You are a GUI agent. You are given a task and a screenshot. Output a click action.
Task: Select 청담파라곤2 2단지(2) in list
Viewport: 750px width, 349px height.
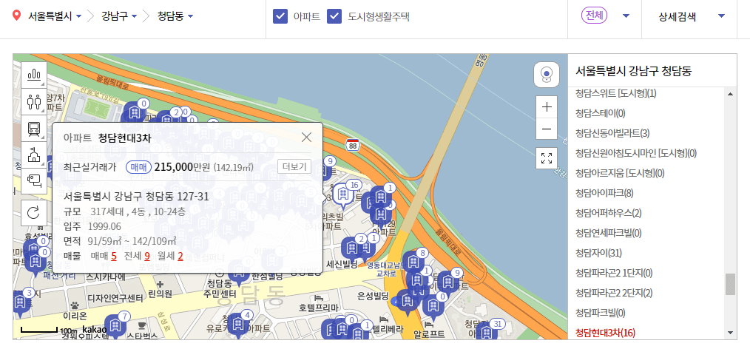pyautogui.click(x=614, y=293)
